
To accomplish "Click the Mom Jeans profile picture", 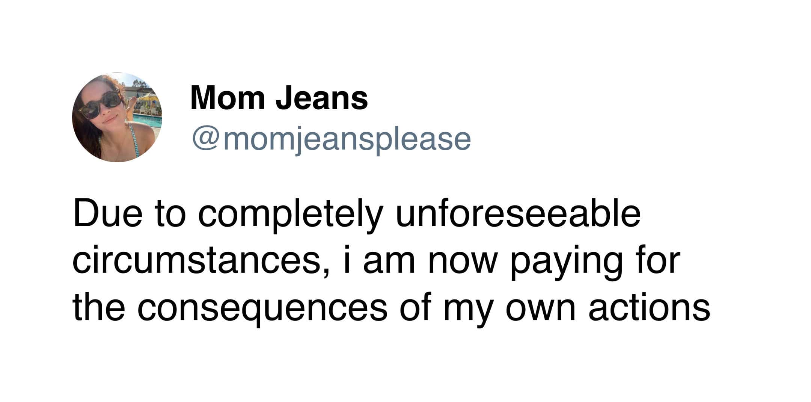I will point(117,117).
